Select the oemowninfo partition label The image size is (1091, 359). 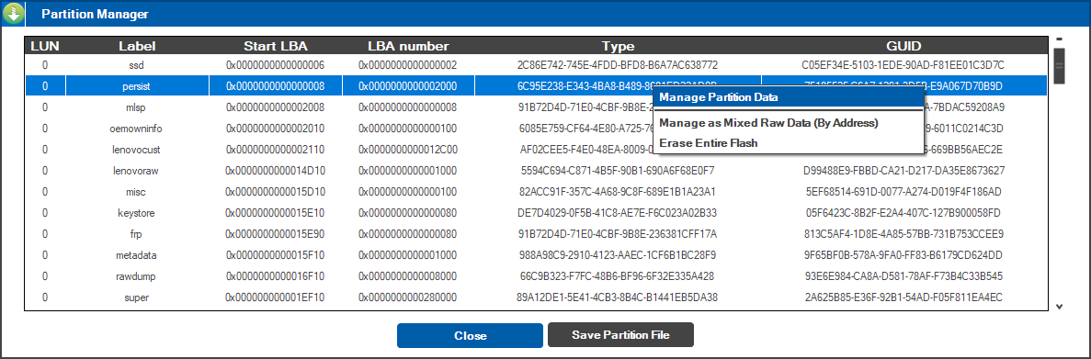(x=137, y=129)
